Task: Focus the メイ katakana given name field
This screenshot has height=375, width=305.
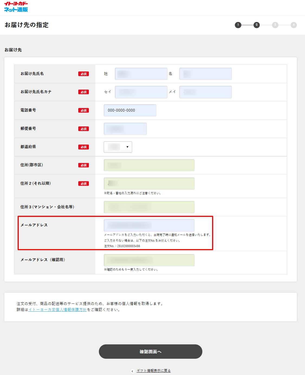Action: pos(205,92)
